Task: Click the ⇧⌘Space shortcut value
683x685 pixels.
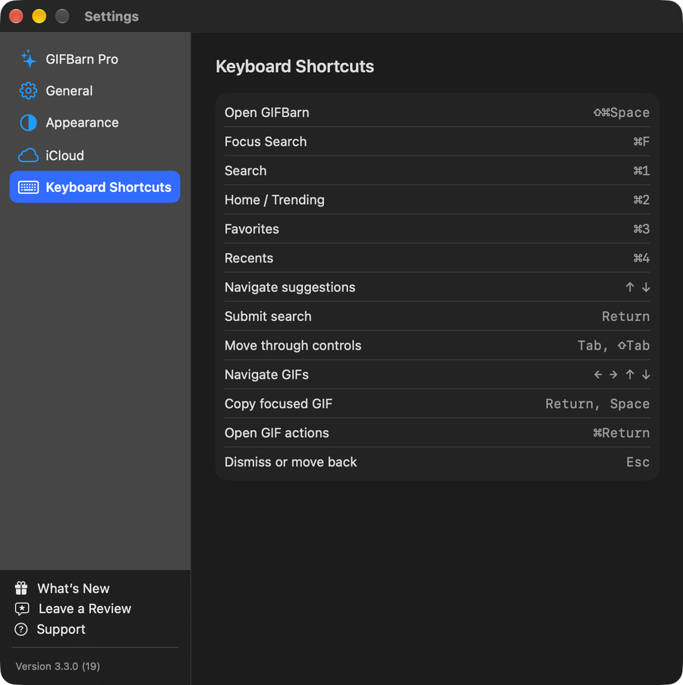Action: pyautogui.click(x=621, y=113)
